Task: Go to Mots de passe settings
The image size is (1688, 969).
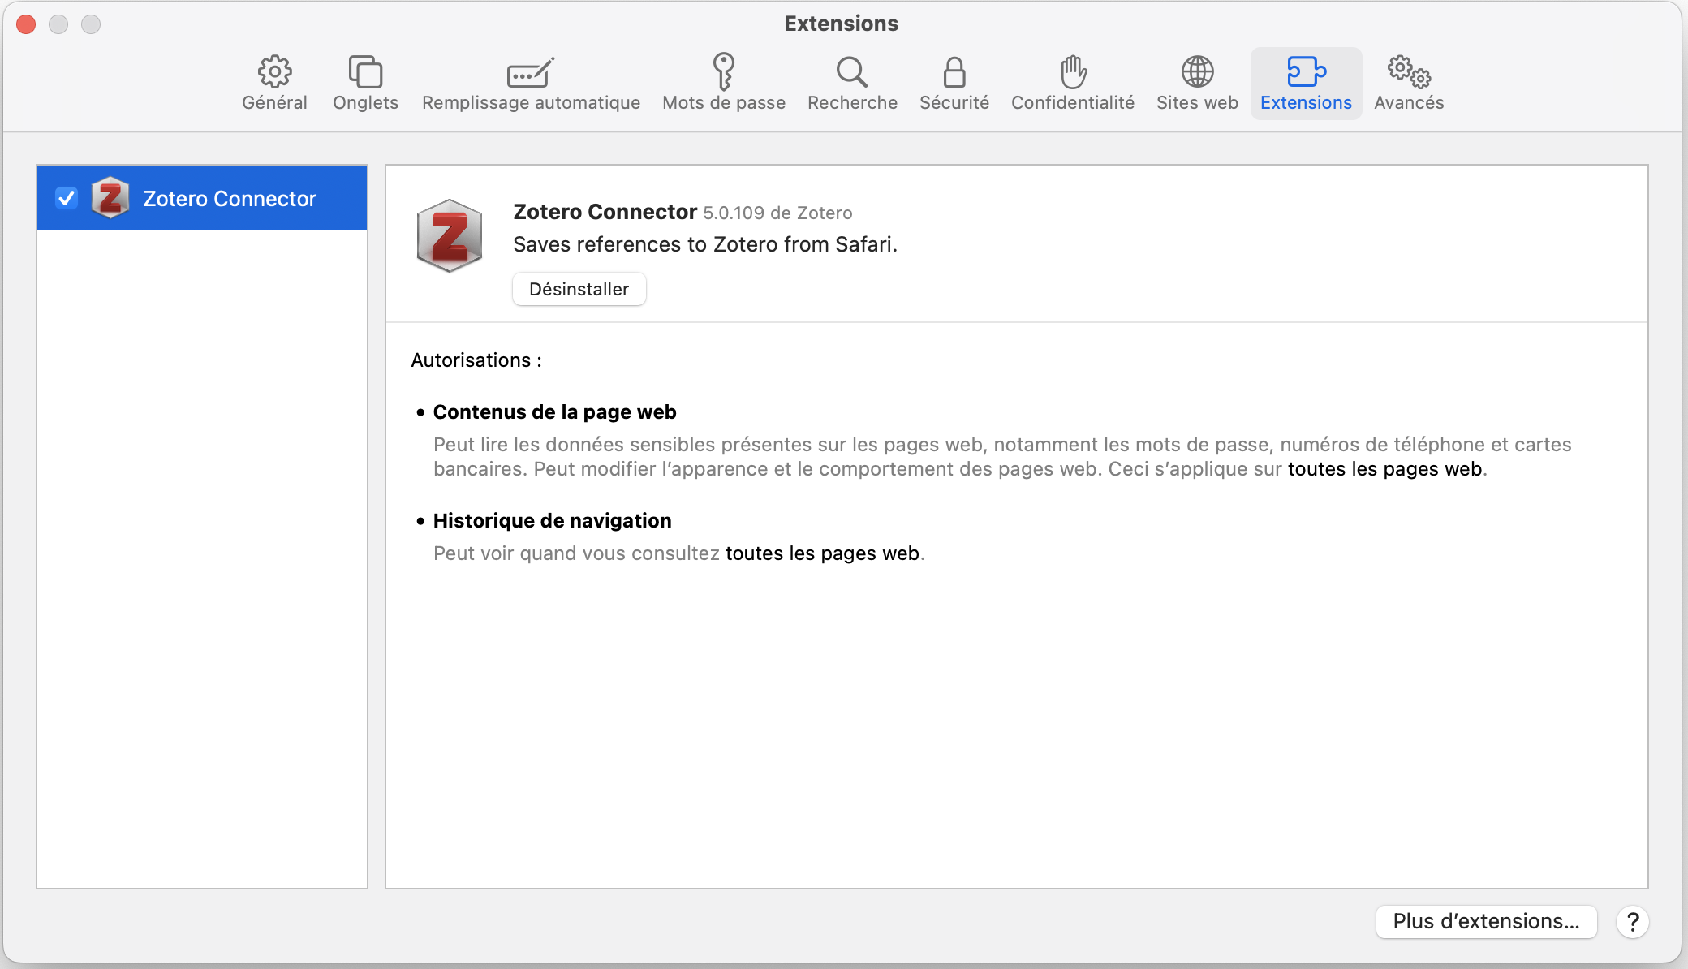Action: 724,83
